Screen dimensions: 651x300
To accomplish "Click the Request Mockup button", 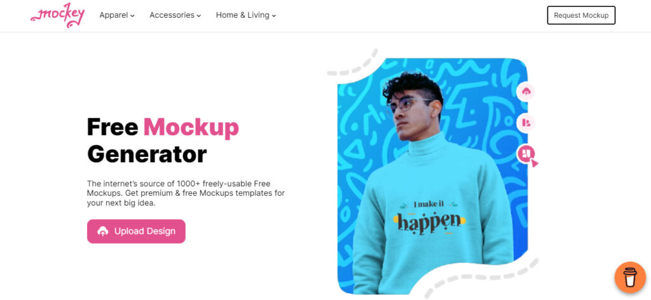I will pos(581,15).
